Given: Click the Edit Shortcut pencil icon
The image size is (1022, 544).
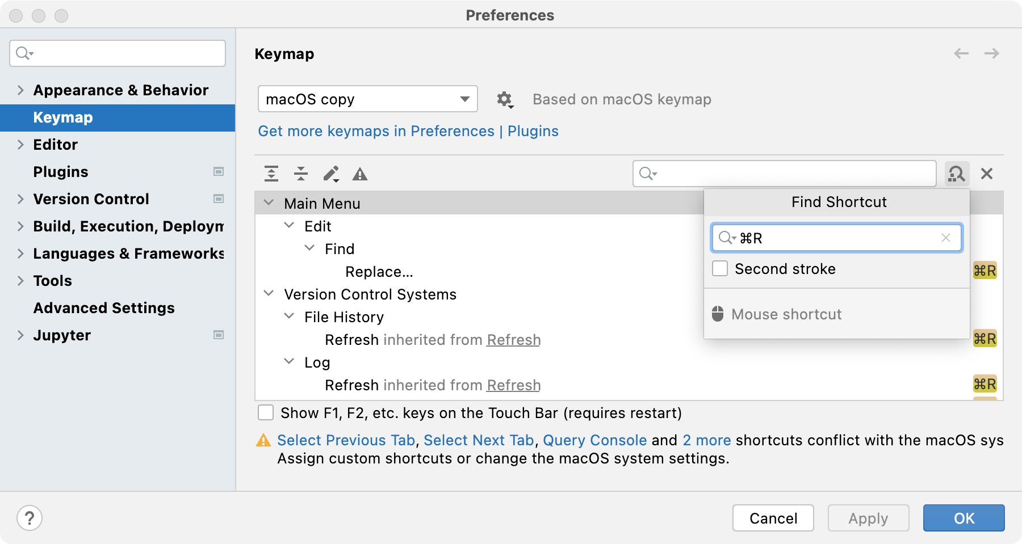Looking at the screenshot, I should click(331, 174).
